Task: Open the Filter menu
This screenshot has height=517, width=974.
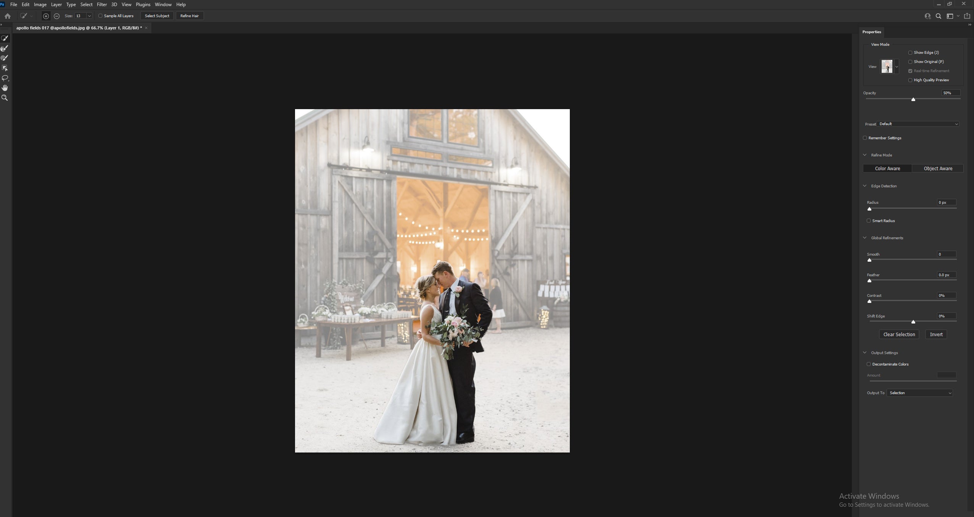Action: tap(101, 5)
